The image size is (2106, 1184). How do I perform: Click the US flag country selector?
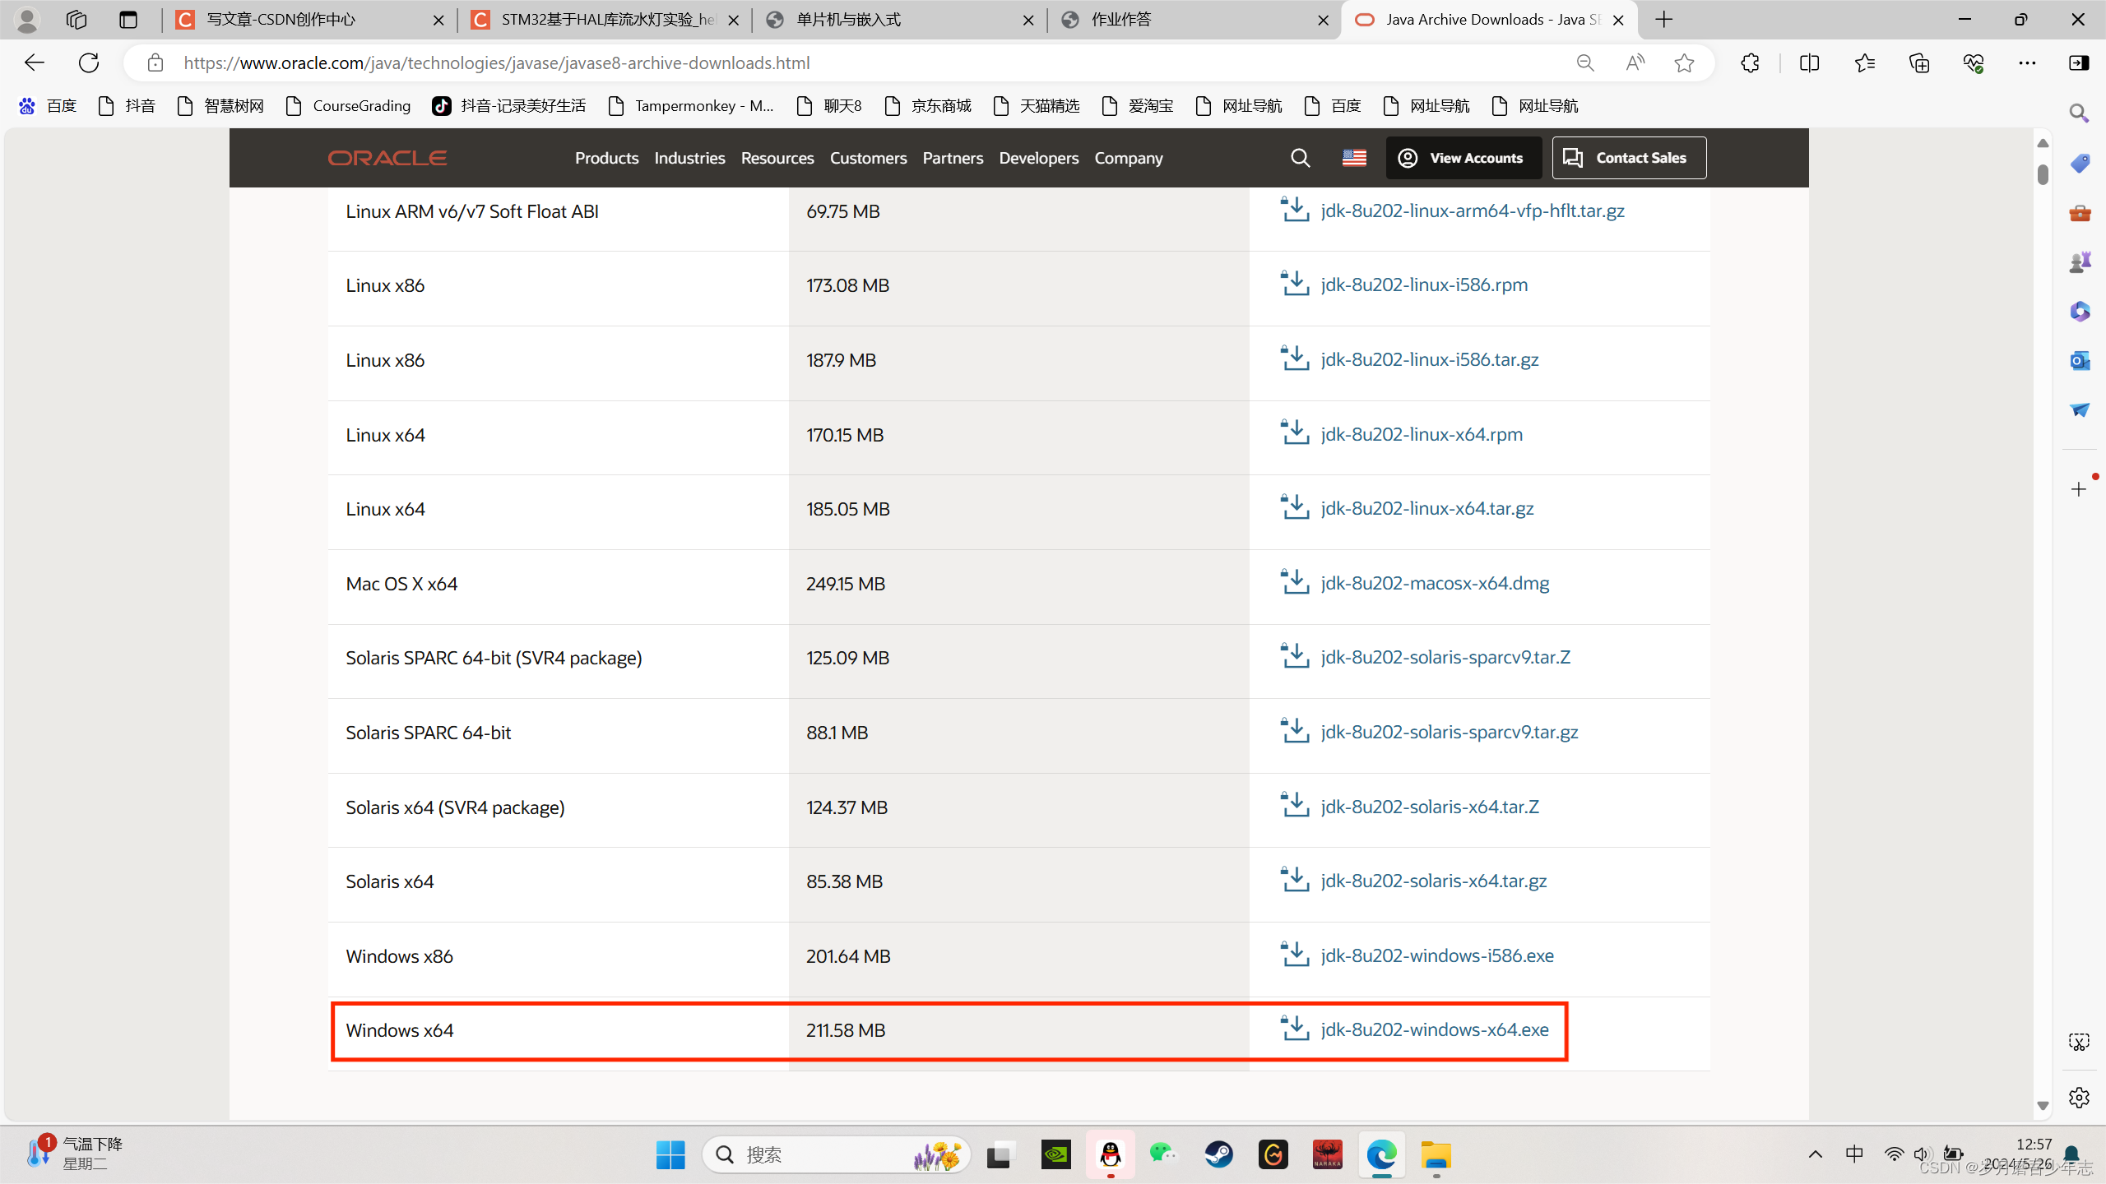1354,158
